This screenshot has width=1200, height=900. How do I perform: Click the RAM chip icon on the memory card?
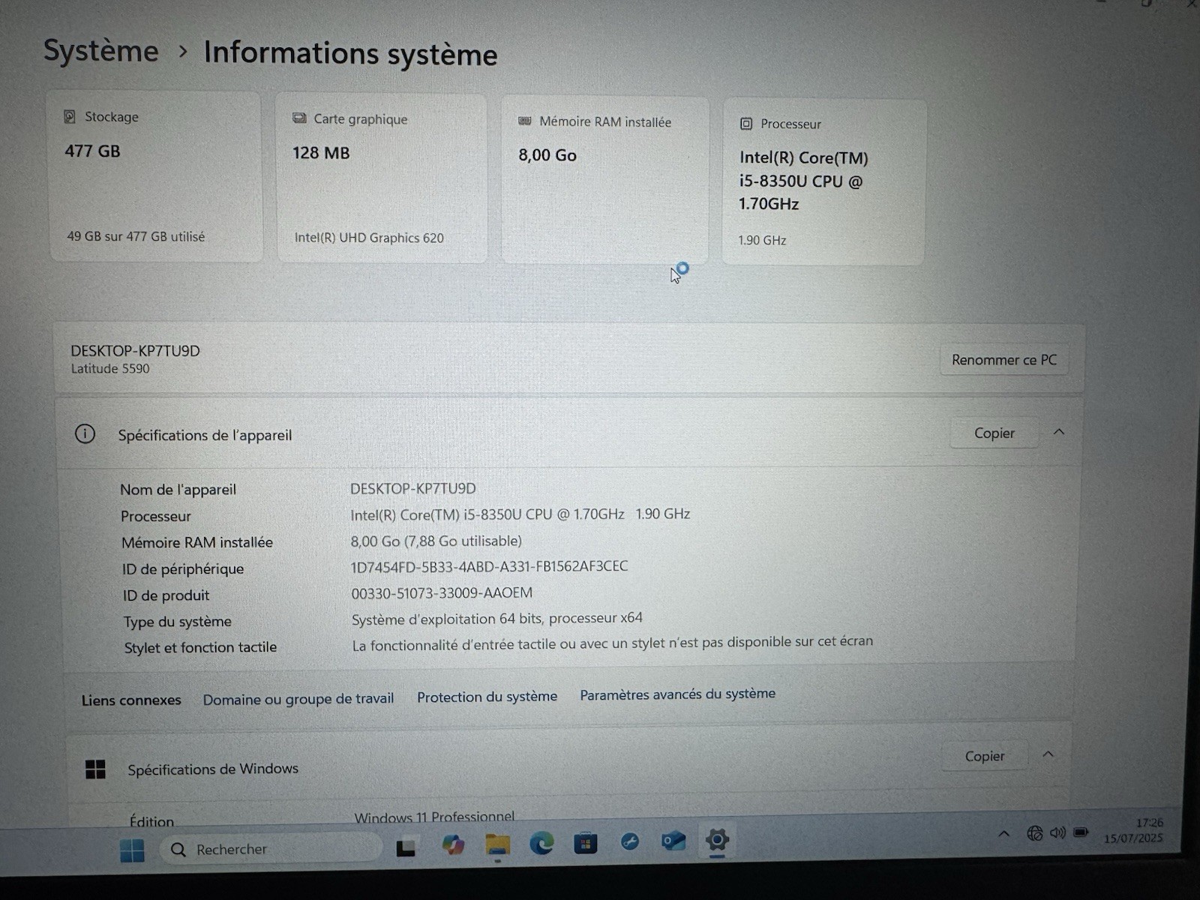pyautogui.click(x=525, y=121)
